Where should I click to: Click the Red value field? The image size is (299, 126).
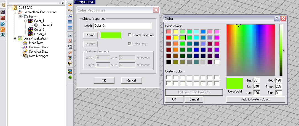pyautogui.click(x=279, y=80)
